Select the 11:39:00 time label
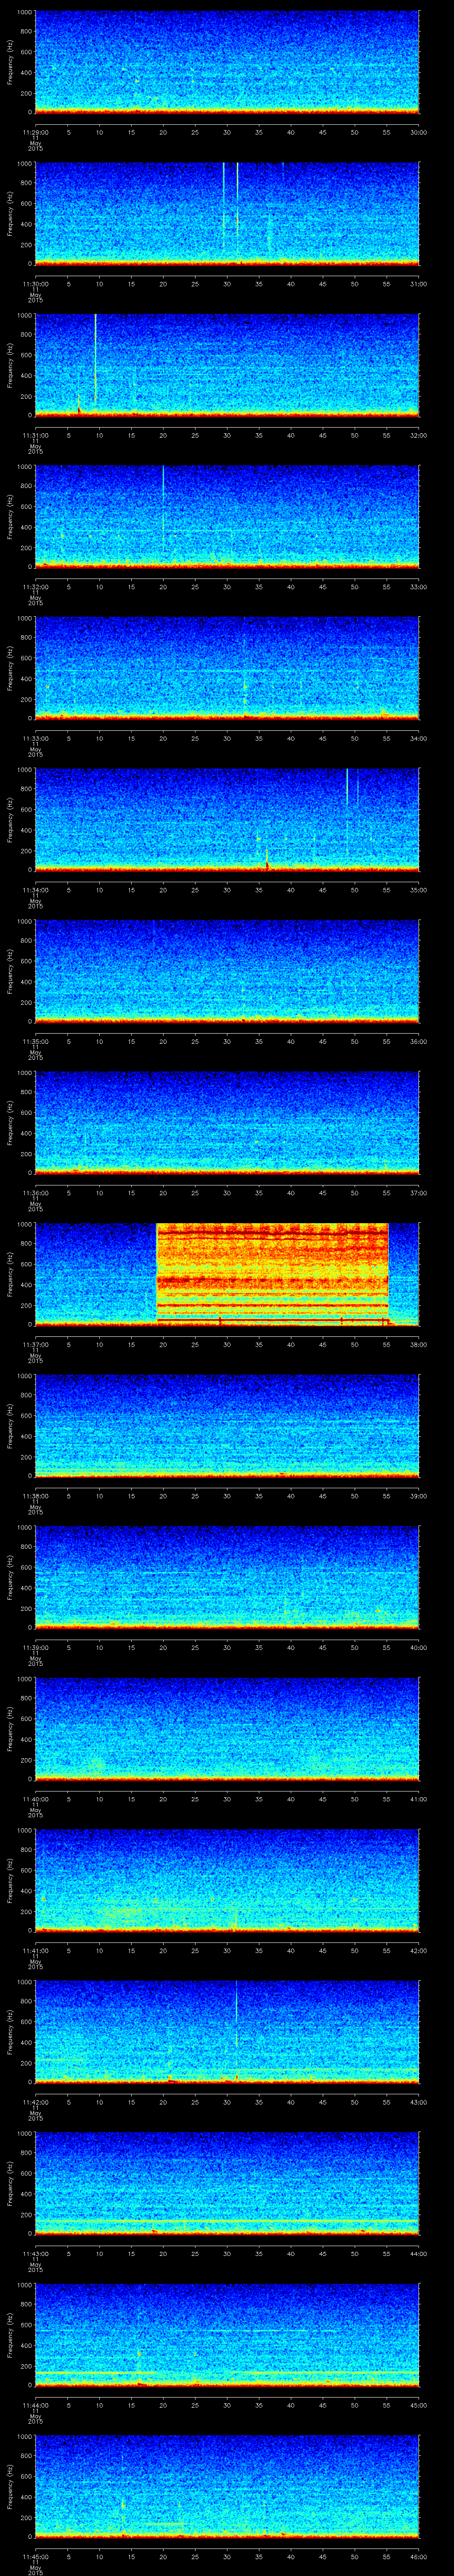454x2576 pixels. coord(35,1647)
